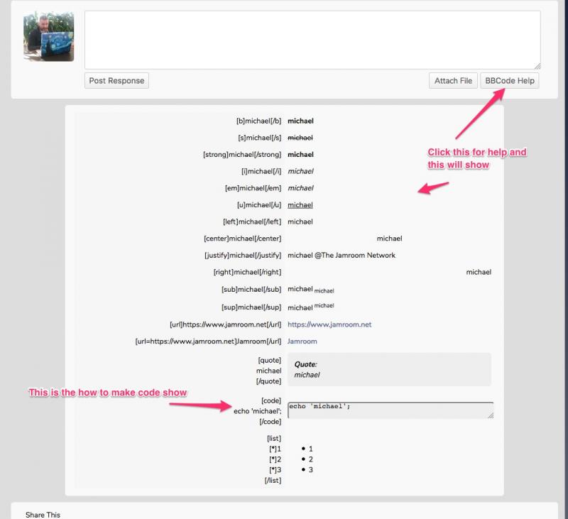Follow the Jamroom link
568x519 pixels.
pyautogui.click(x=302, y=342)
